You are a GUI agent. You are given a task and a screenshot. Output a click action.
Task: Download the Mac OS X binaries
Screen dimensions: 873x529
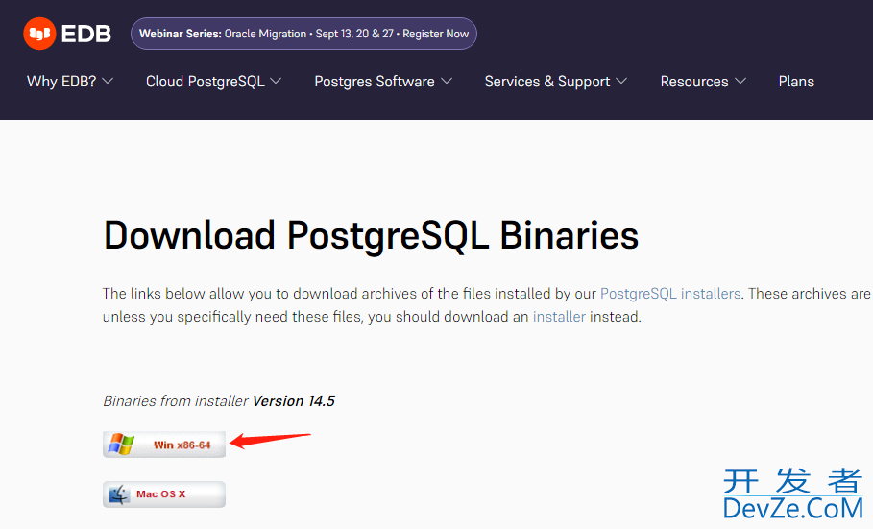(x=164, y=493)
